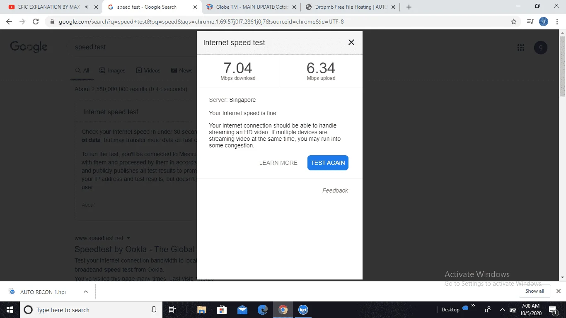Mute the audio icon on YouTube tab

point(87,7)
